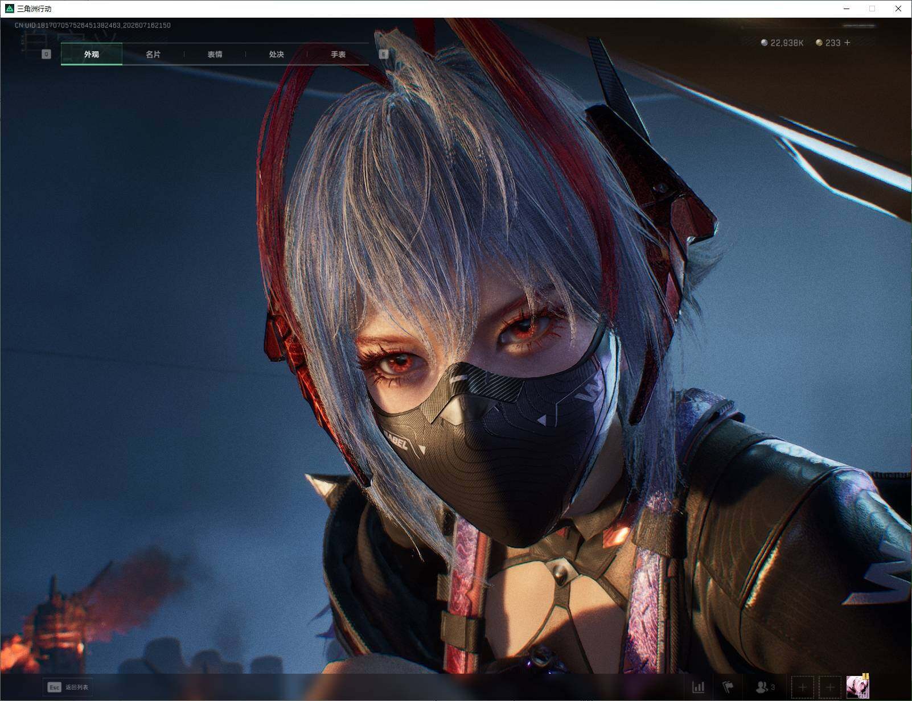Add currency with the plus beside 233

(847, 43)
